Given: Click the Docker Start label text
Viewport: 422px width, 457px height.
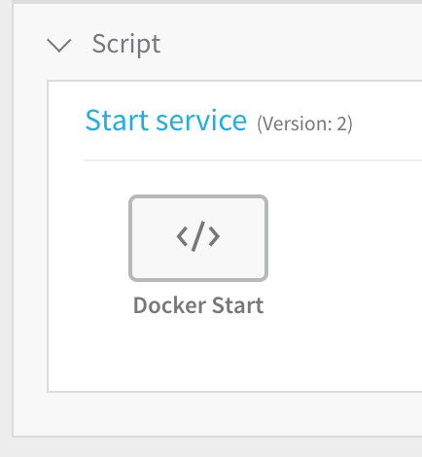Looking at the screenshot, I should pyautogui.click(x=198, y=305).
